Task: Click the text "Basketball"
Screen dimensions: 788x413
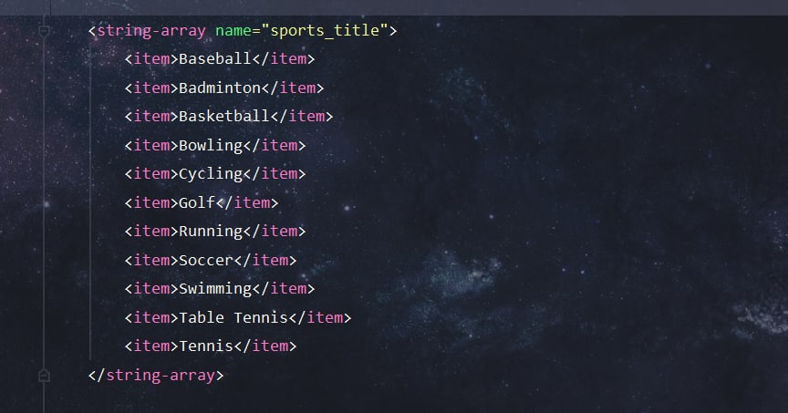Action: [224, 116]
